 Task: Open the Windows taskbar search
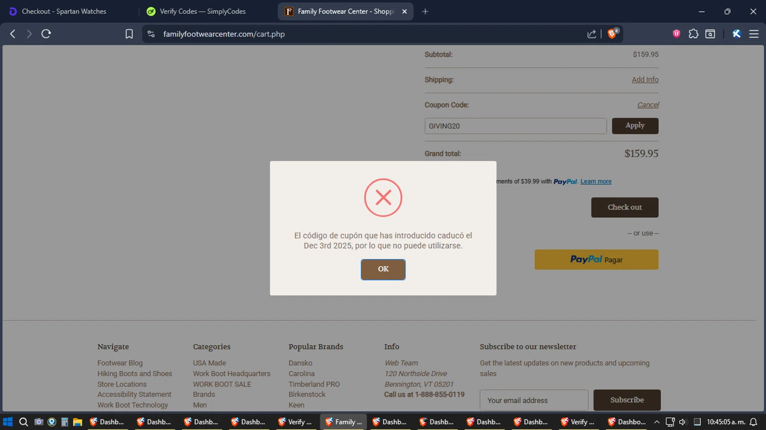pyautogui.click(x=23, y=422)
